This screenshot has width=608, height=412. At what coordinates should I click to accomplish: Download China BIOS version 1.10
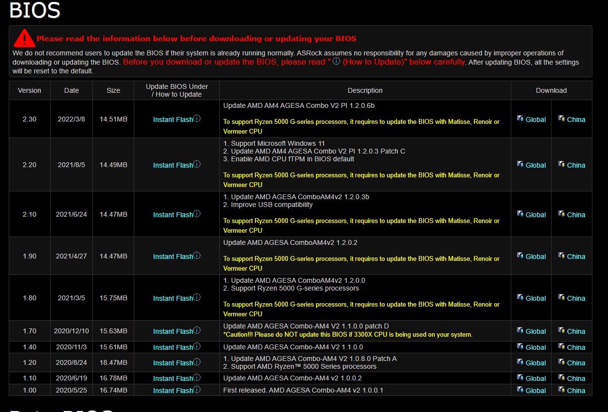tap(576, 378)
